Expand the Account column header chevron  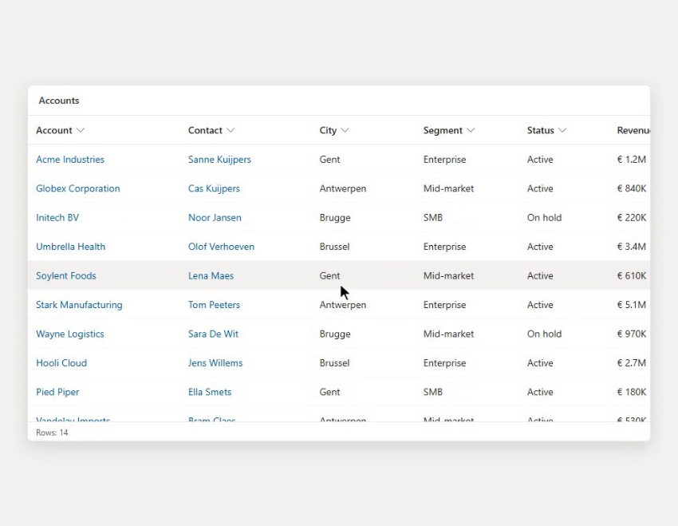pos(81,130)
